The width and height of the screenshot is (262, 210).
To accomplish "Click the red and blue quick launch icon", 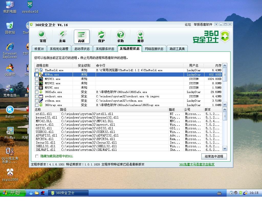I will pos(43,193).
